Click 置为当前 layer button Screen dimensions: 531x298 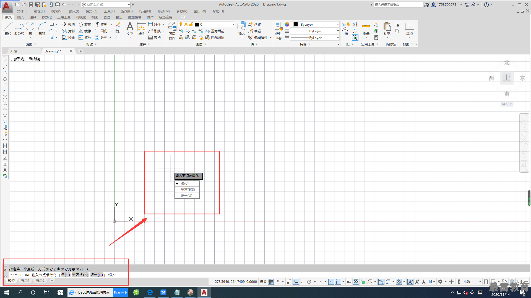coord(215,31)
